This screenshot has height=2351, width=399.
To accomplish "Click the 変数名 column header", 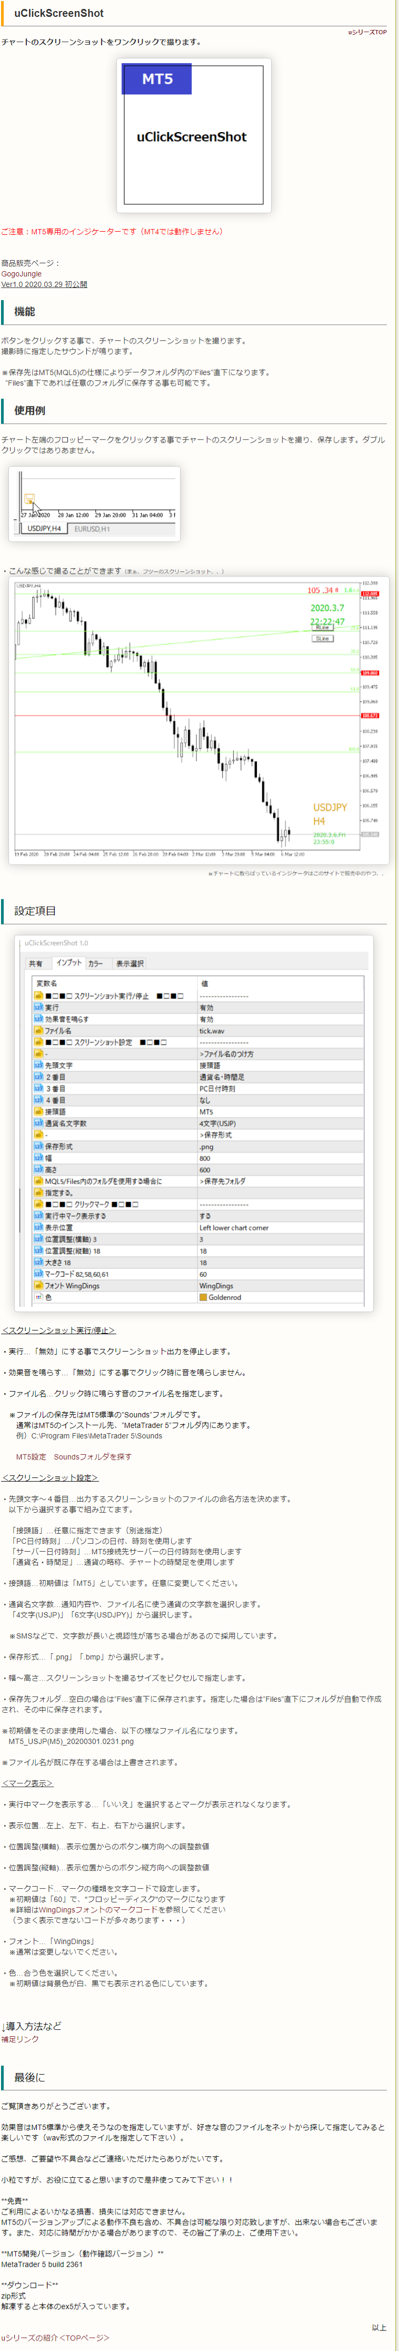I will pyautogui.click(x=46, y=983).
